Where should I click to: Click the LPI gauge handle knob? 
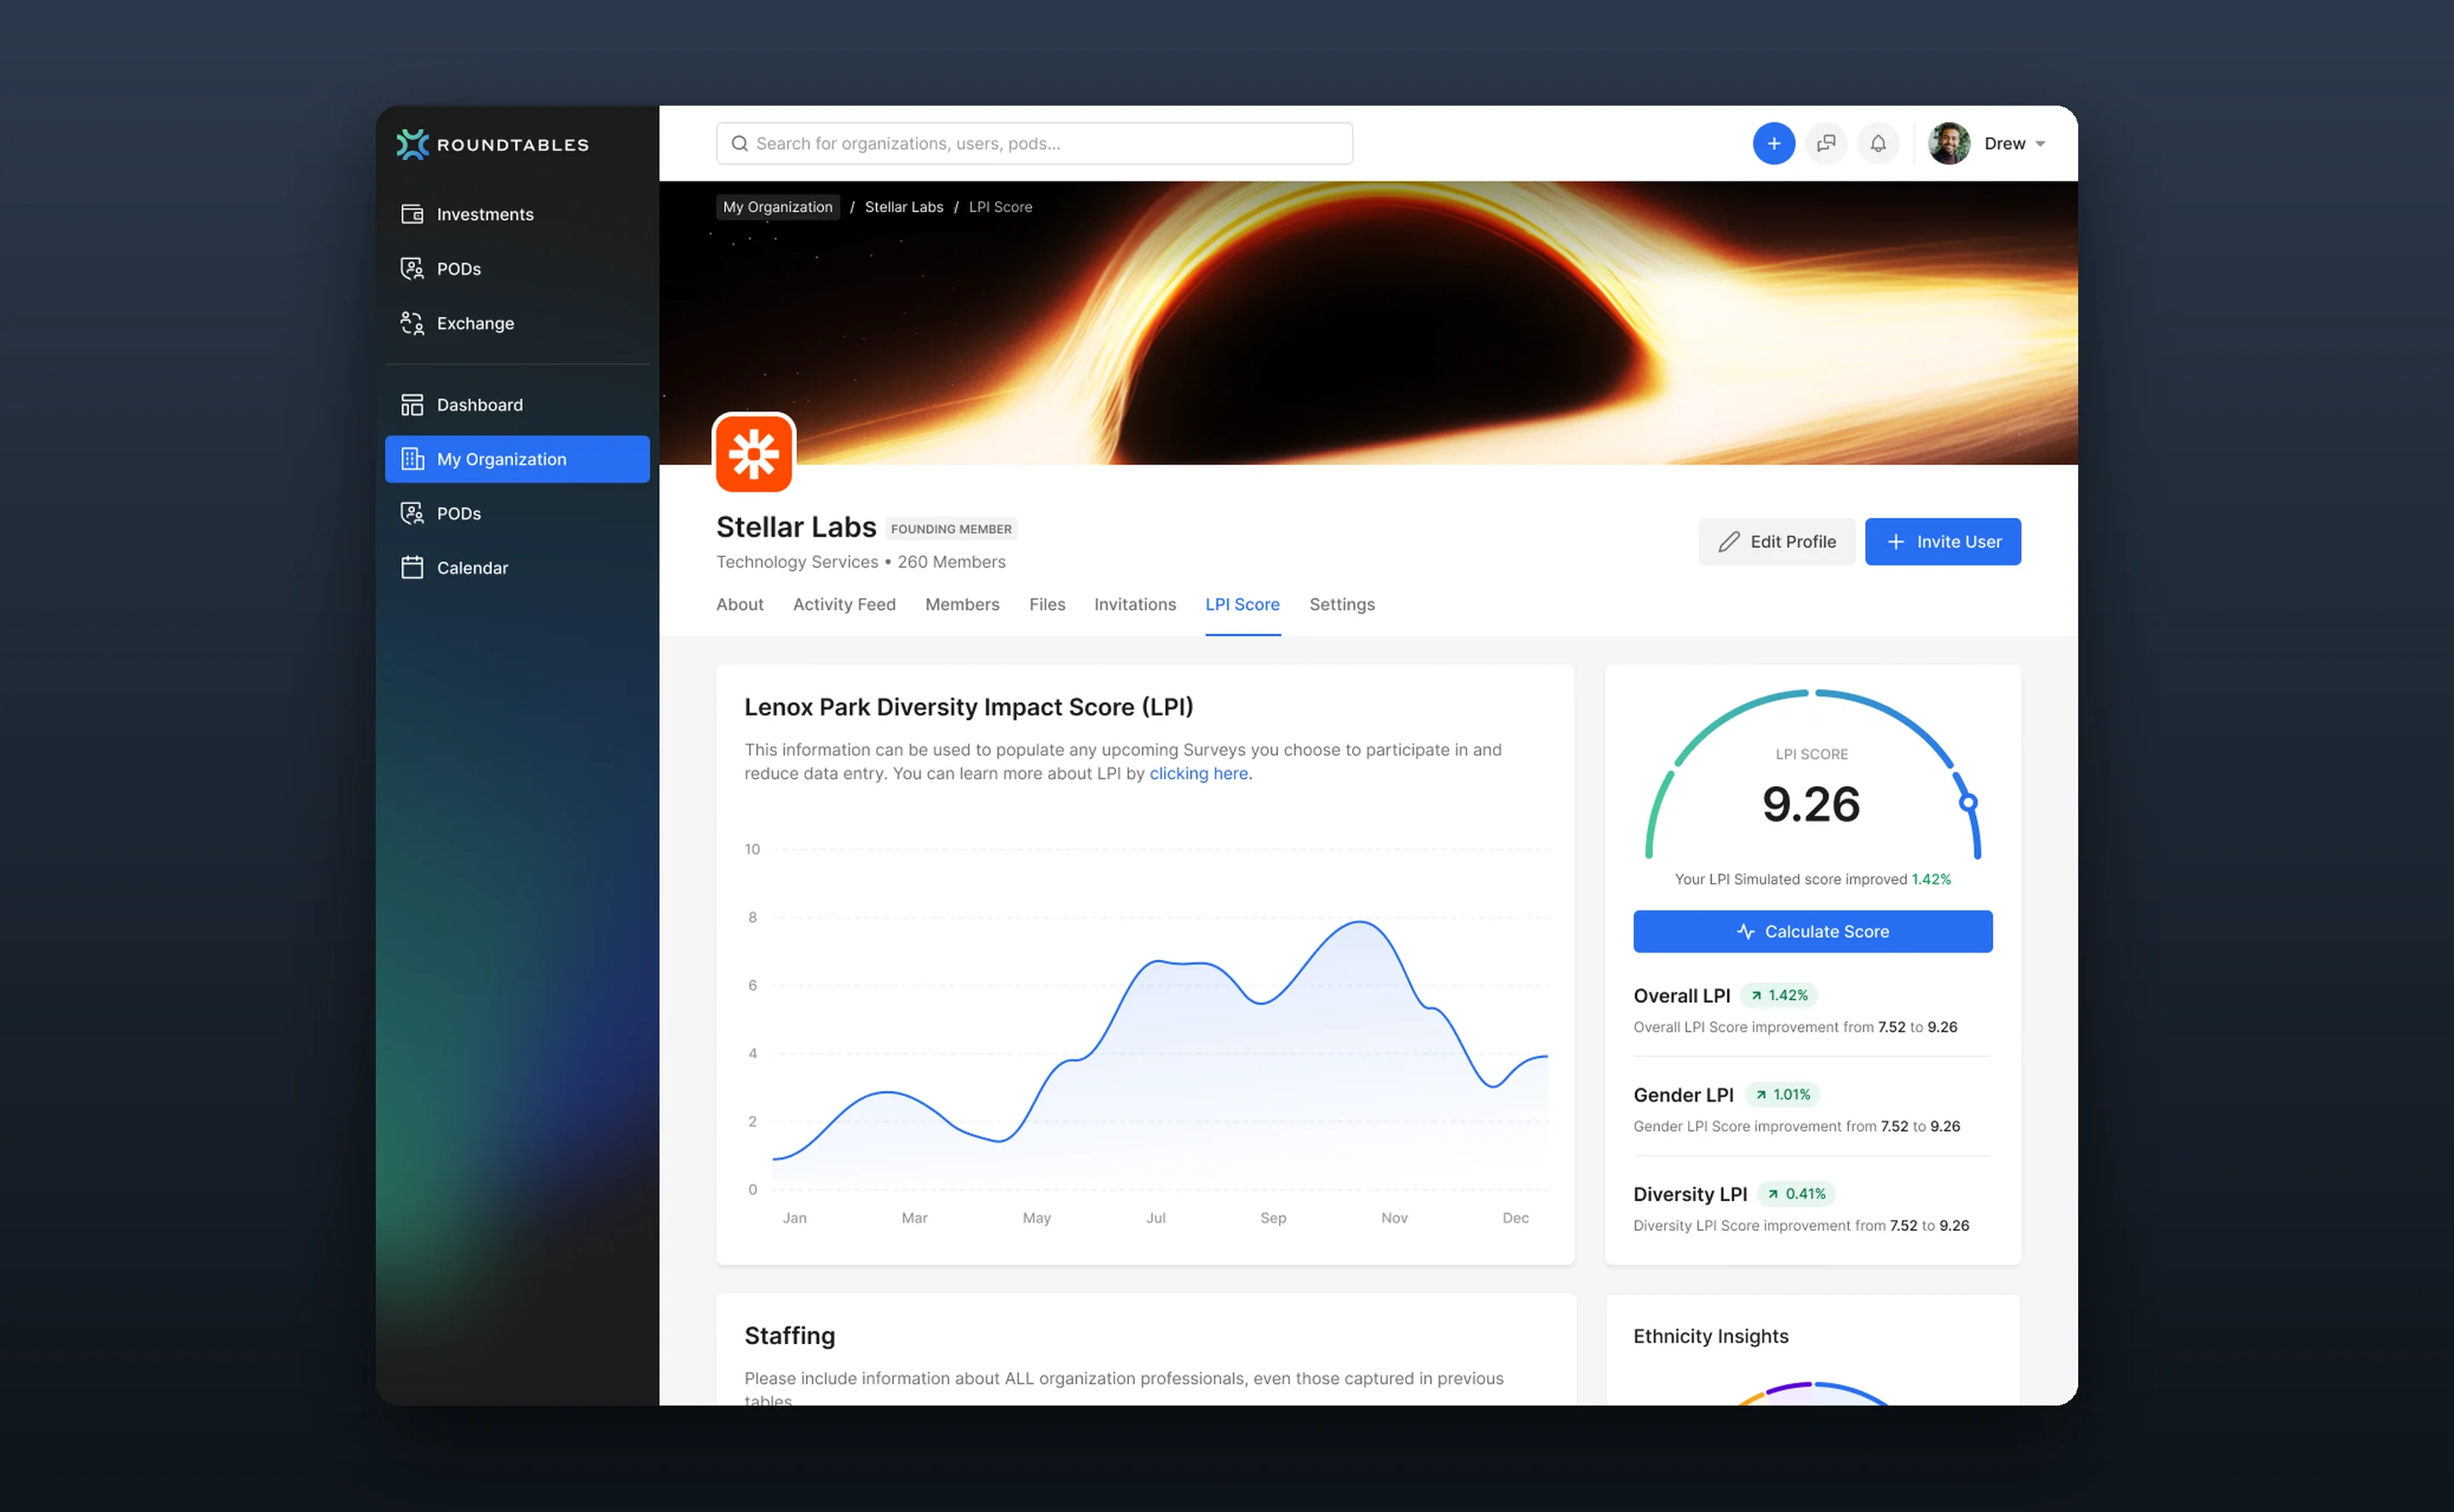pos(1968,803)
